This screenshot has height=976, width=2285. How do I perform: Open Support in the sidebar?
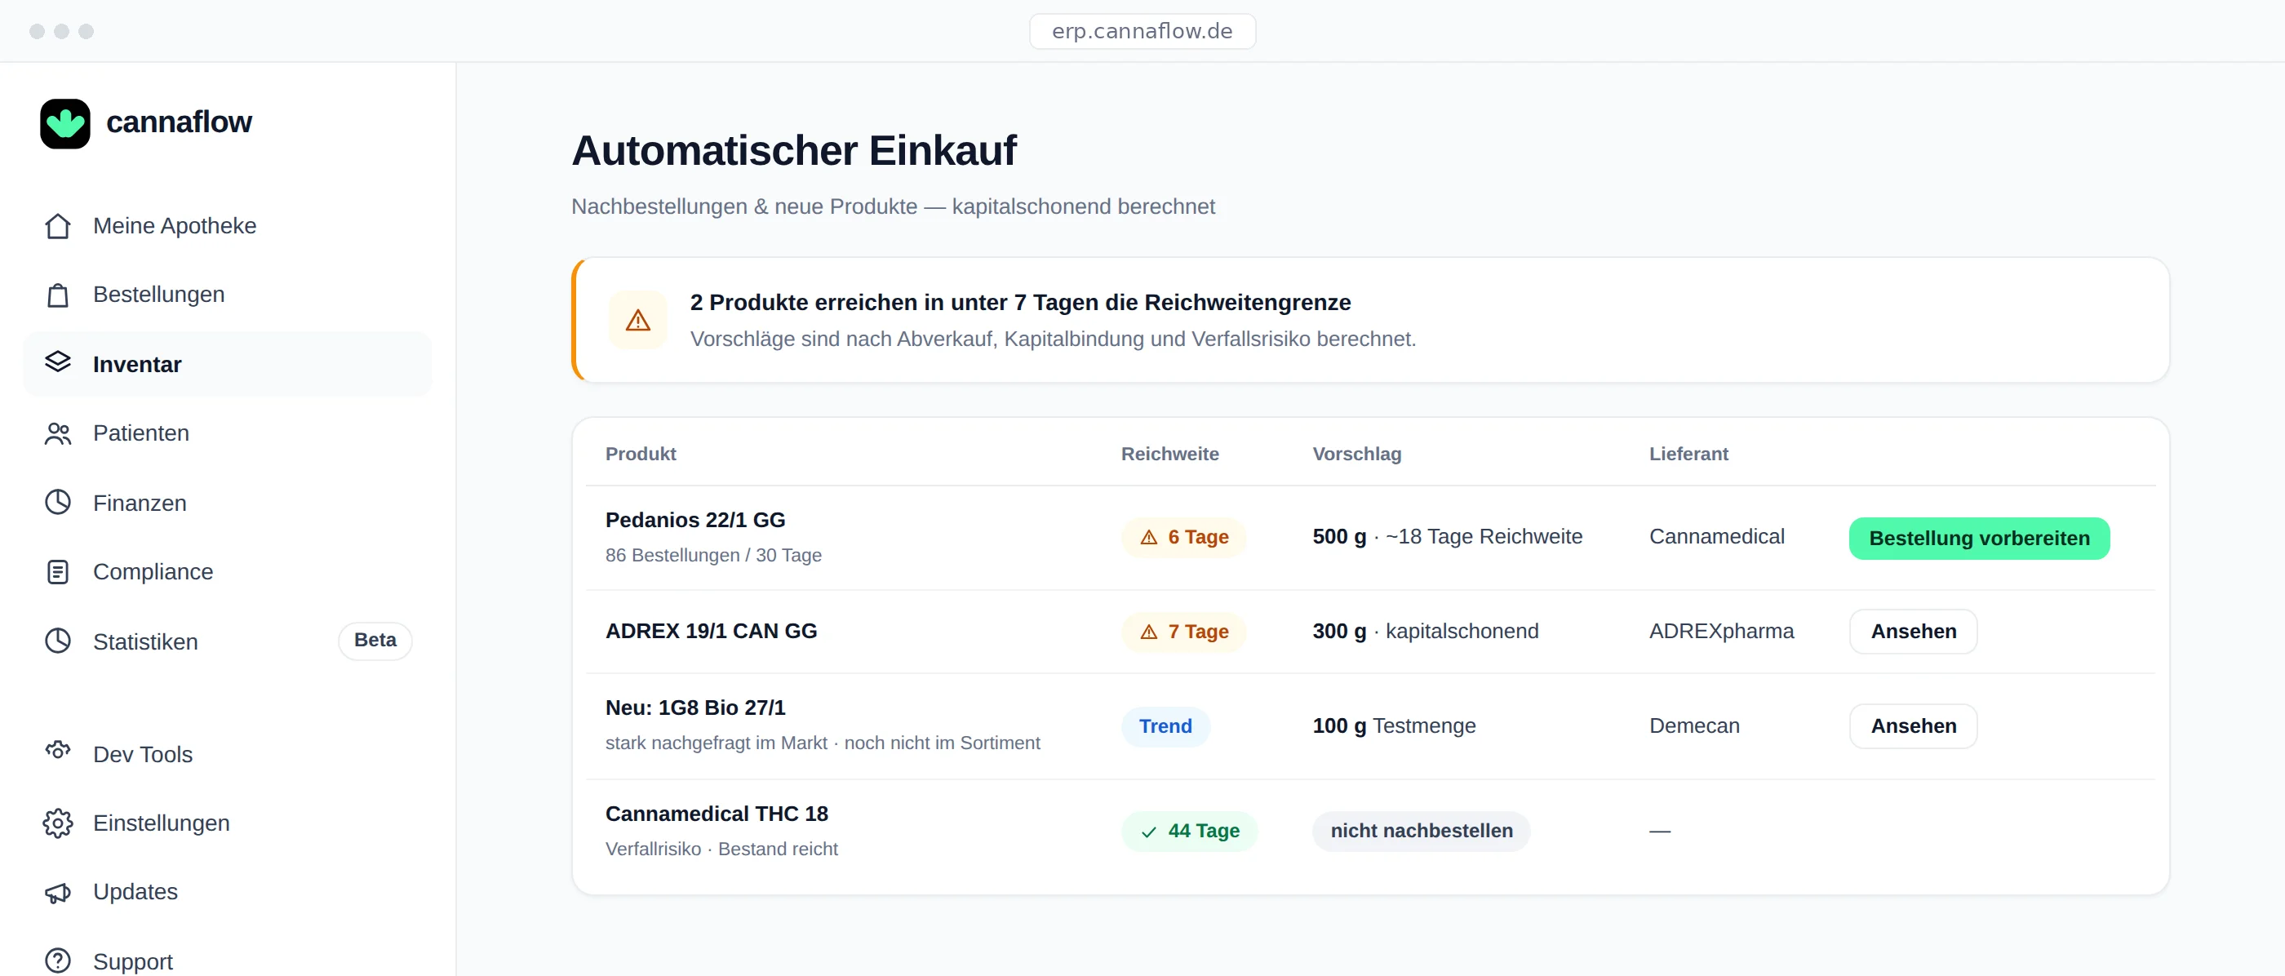pyautogui.click(x=227, y=960)
